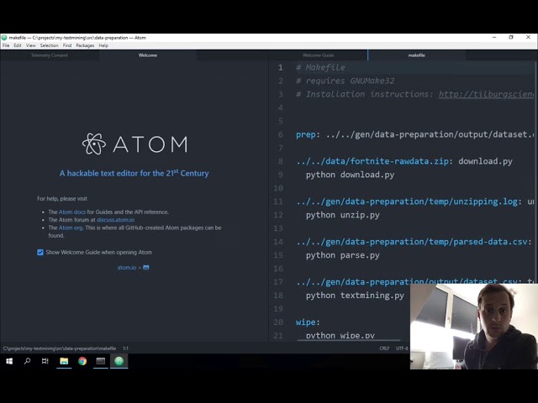The height and width of the screenshot is (403, 538).
Task: Click the fortnite-rawdata.zip target on line 8
Action: pyautogui.click(x=372, y=161)
